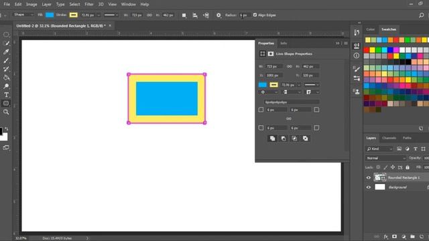The image size is (429, 241).
Task: Click the blue fill swatch in Properties
Action: (x=263, y=85)
